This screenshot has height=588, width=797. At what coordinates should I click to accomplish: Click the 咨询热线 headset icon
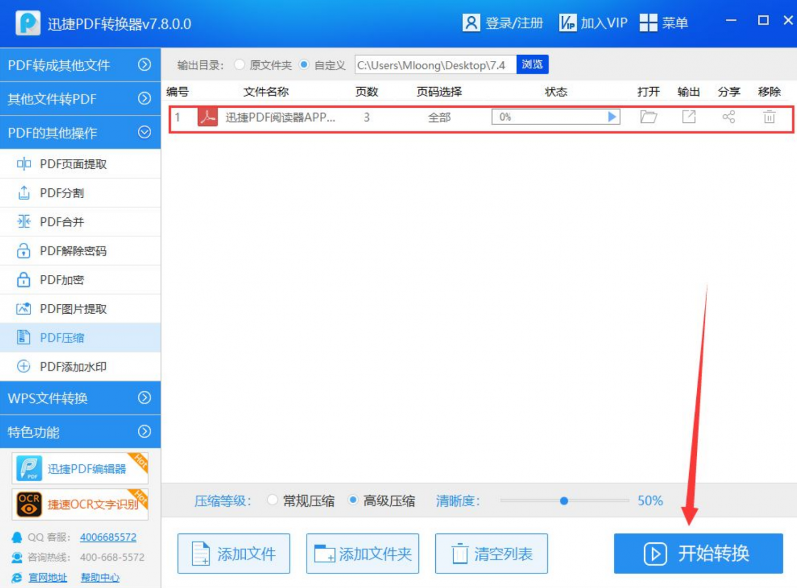pos(17,558)
